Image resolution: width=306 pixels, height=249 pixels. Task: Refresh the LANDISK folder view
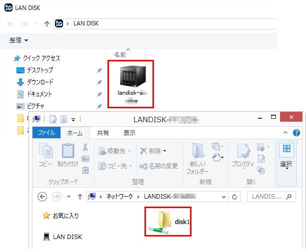tap(234, 197)
